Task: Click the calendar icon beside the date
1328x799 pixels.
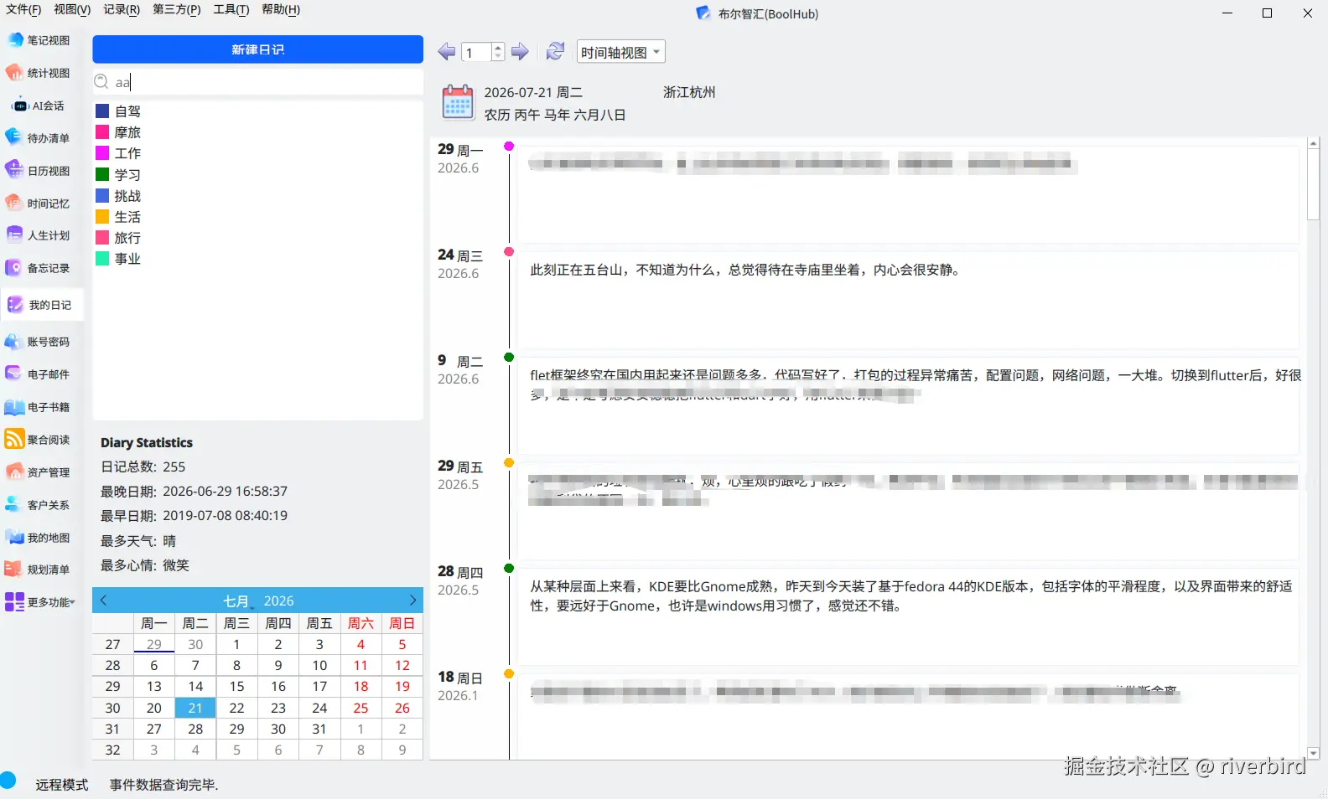Action: pyautogui.click(x=458, y=102)
